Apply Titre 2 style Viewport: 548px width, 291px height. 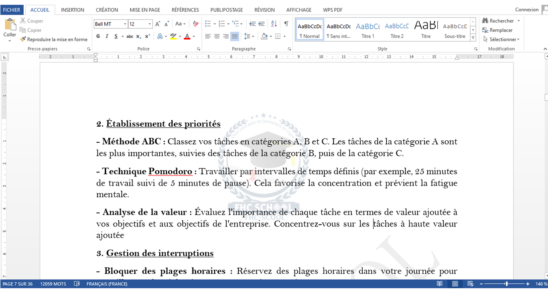[x=397, y=30]
